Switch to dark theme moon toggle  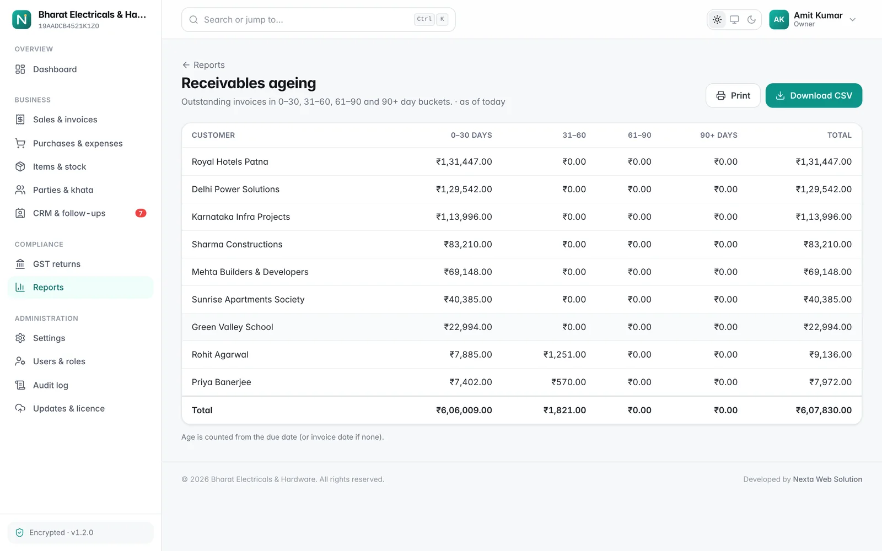click(x=751, y=19)
